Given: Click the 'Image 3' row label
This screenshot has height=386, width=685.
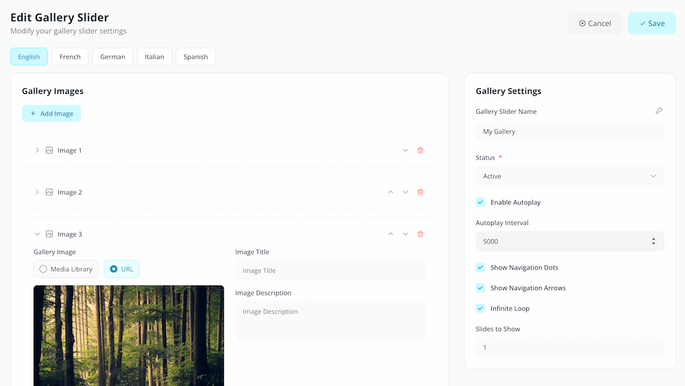Looking at the screenshot, I should coord(69,234).
